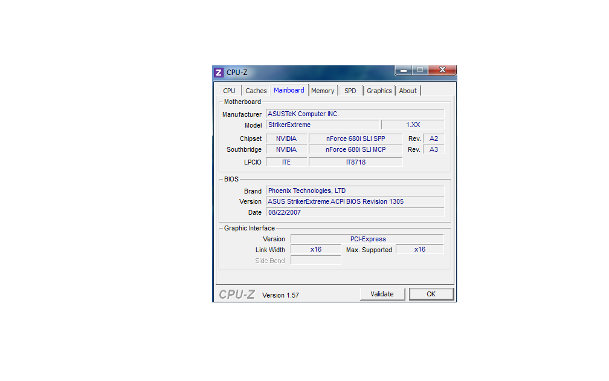Switch to the CPU tab
The width and height of the screenshot is (609, 381).
point(229,91)
